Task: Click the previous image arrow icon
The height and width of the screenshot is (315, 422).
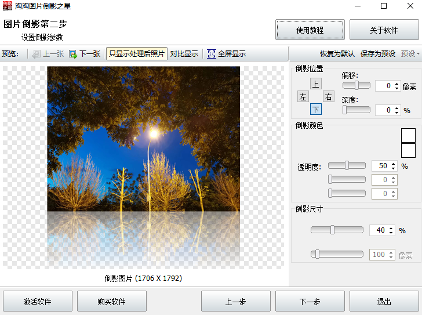Action: coord(36,54)
